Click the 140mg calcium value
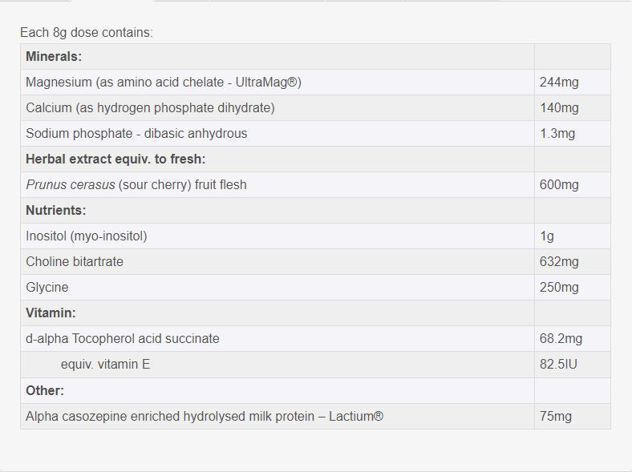632x472 pixels. tap(559, 107)
